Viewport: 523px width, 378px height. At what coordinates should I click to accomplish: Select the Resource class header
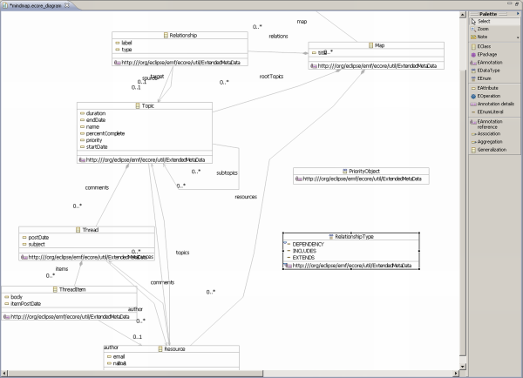tap(171, 348)
